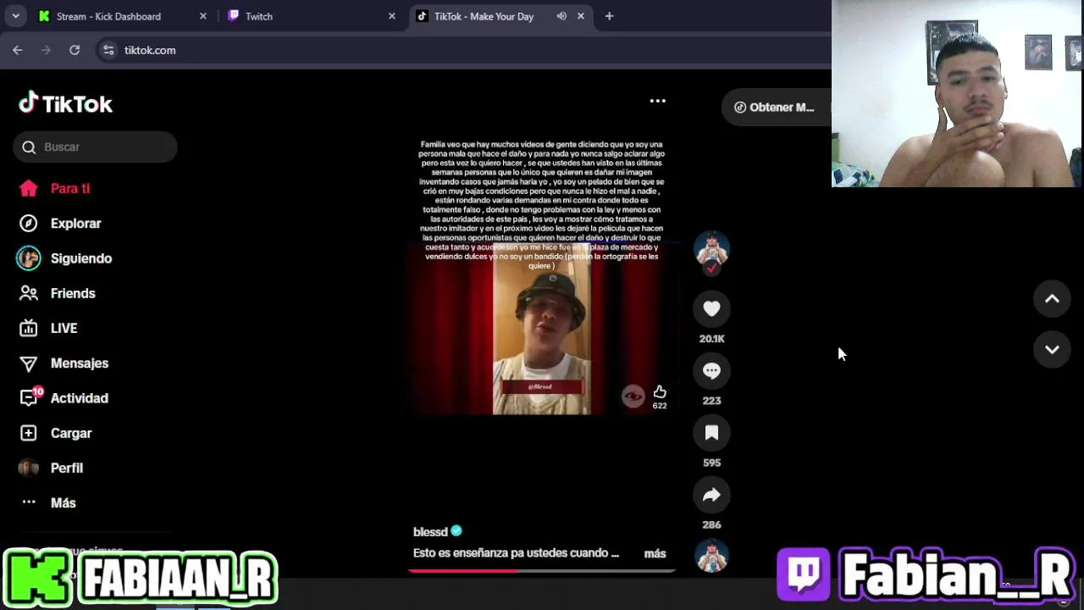The height and width of the screenshot is (610, 1084).
Task: Mute the TikTok tab audio icon
Action: coord(561,16)
